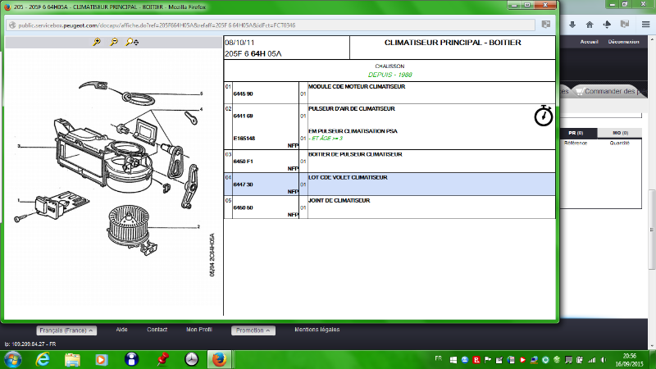Select MODULE CDE MOTEUR CLIMATISEUR description

[357, 86]
